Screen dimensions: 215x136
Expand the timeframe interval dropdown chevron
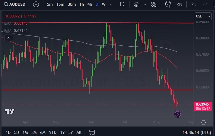tap(111, 5)
